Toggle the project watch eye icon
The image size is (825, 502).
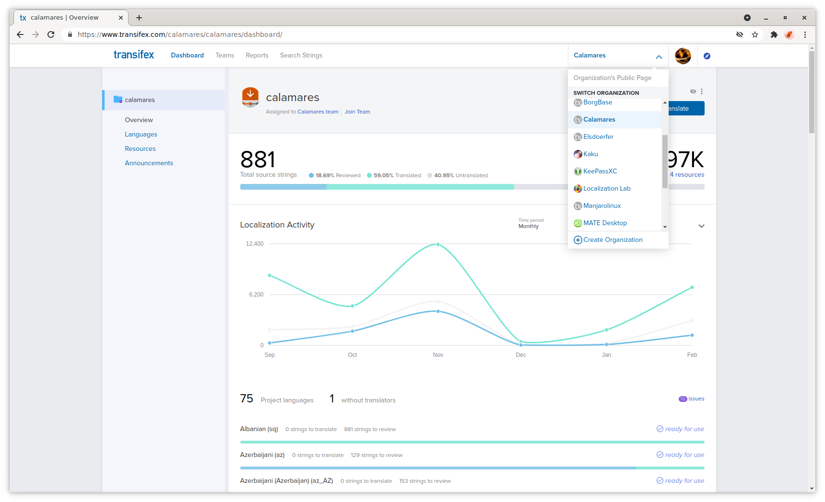[x=693, y=91]
